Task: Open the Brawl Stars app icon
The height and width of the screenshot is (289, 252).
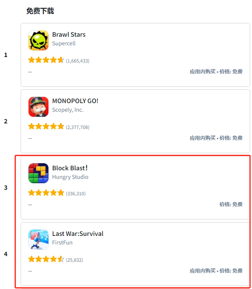Action: point(38,40)
